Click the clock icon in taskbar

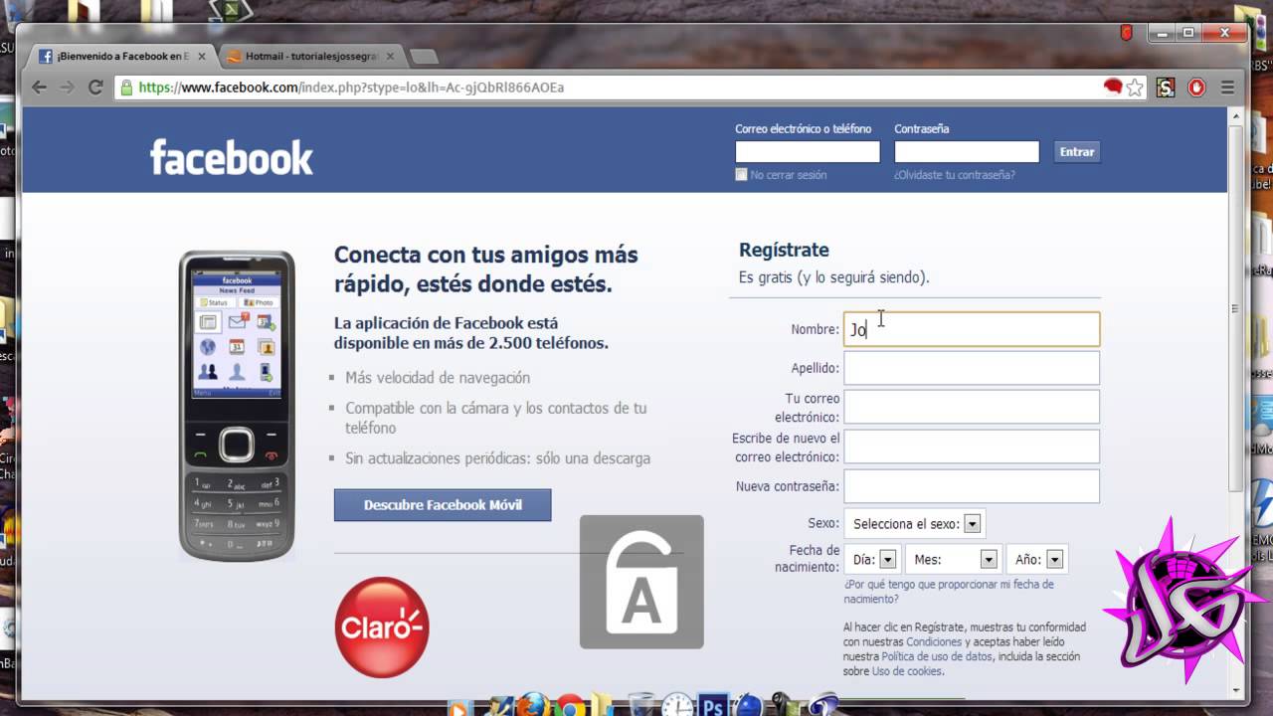pos(677,706)
